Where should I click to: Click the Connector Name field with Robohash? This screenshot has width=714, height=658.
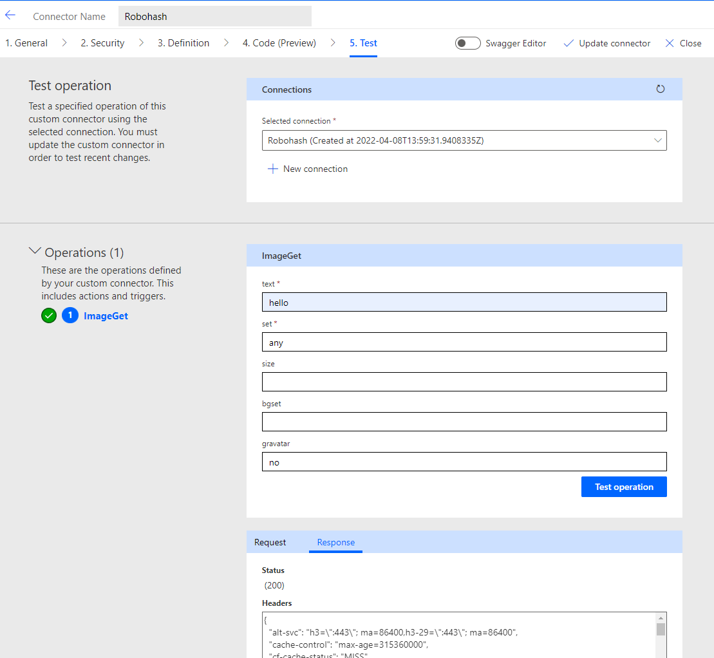pyautogui.click(x=215, y=16)
